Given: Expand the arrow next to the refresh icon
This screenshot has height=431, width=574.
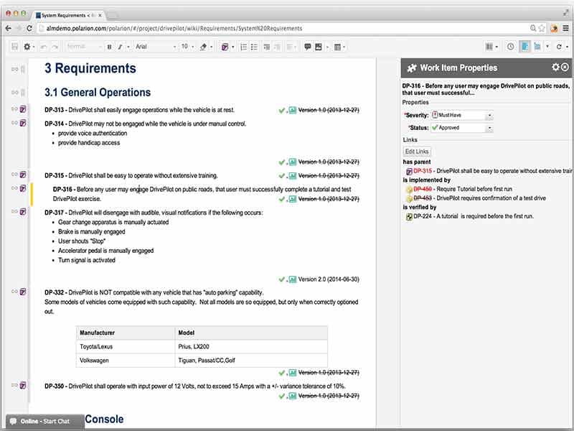Looking at the screenshot, I should [567, 47].
